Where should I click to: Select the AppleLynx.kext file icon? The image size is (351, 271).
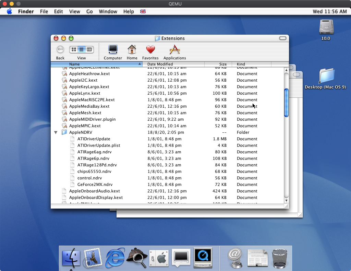coord(64,93)
